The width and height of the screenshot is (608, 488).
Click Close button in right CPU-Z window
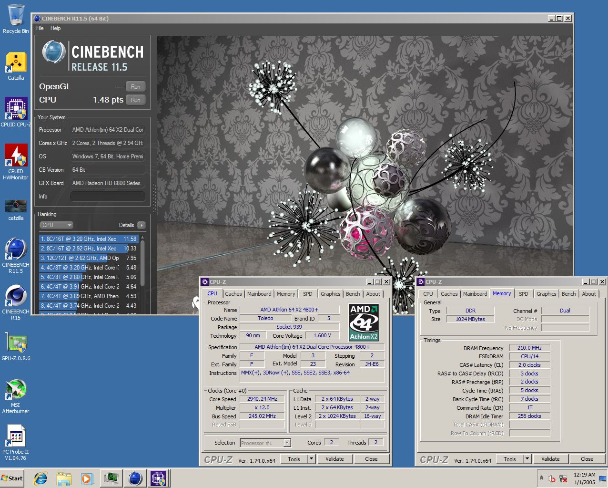(x=587, y=459)
